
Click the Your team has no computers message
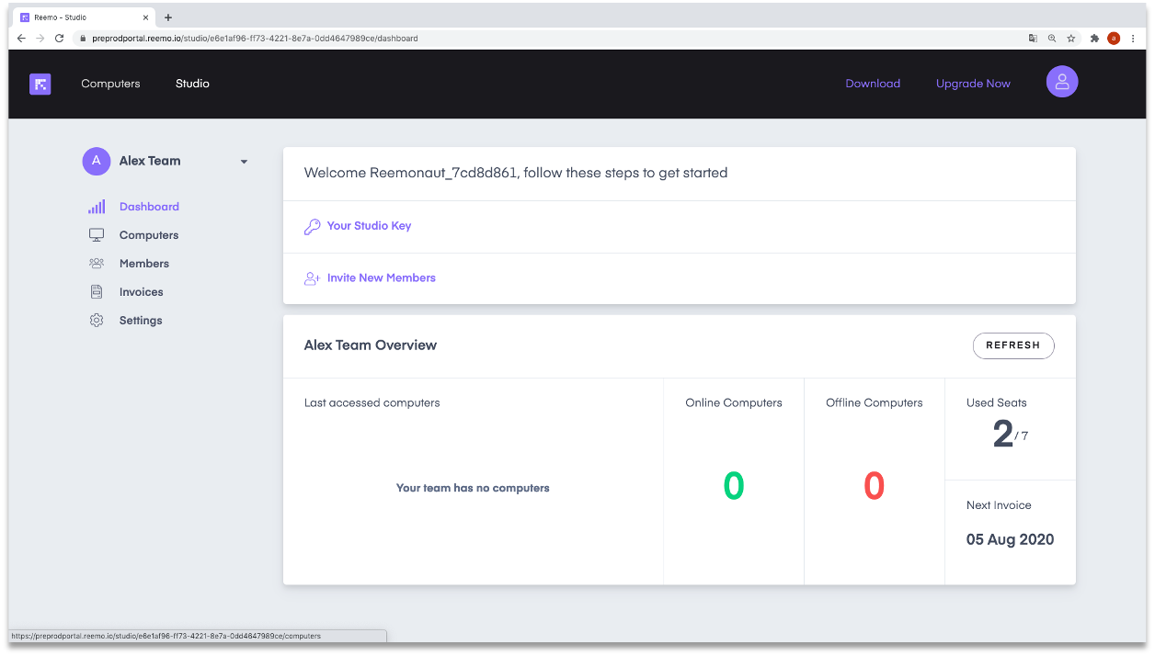pyautogui.click(x=473, y=488)
